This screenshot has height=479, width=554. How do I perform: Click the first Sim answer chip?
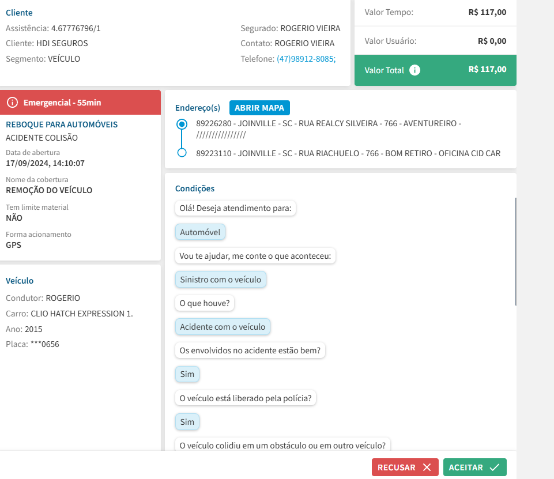point(187,374)
